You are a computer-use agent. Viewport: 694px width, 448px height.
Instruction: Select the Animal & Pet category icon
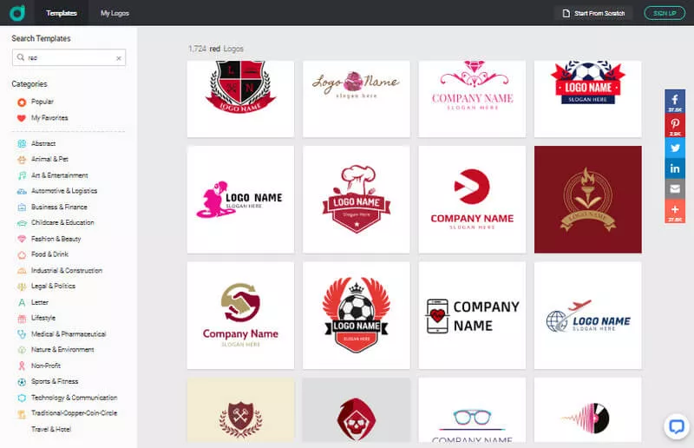[x=22, y=159]
